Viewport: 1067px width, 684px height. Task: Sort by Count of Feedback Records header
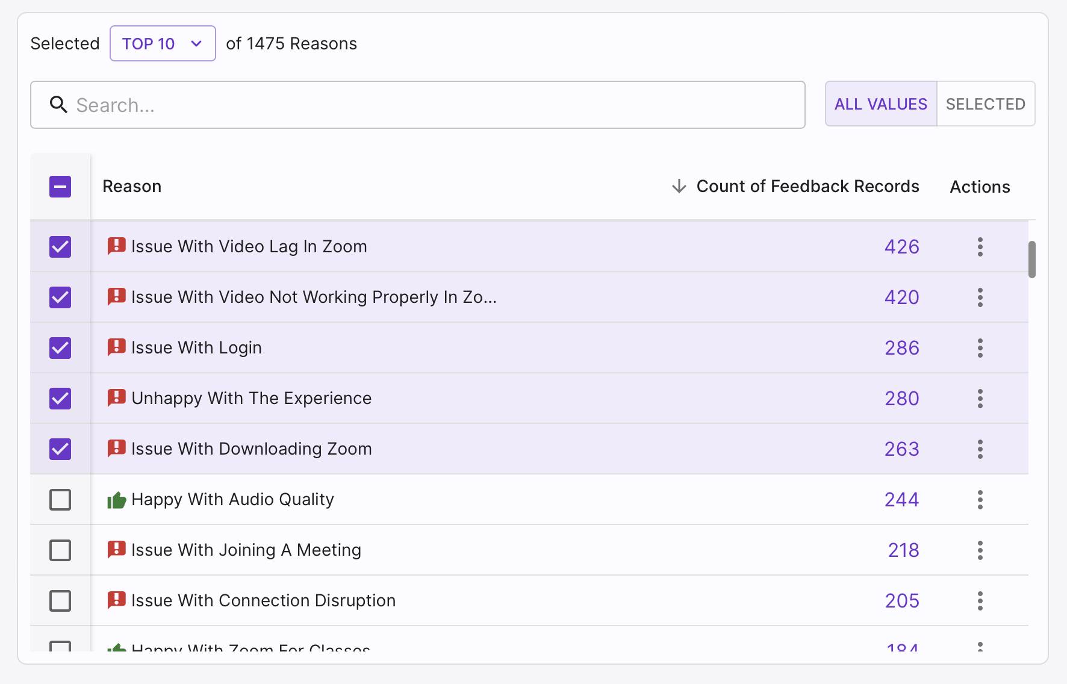click(x=807, y=186)
